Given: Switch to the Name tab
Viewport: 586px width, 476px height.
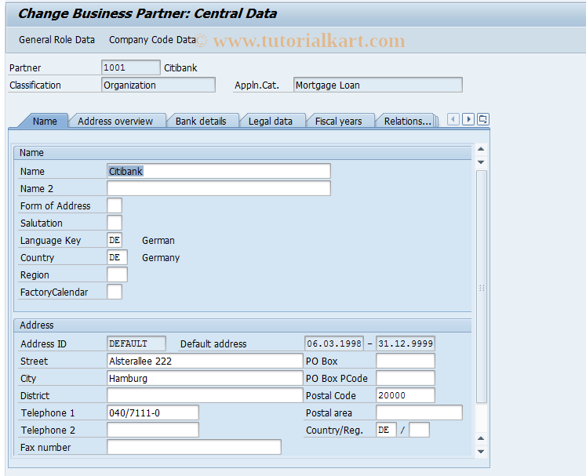Looking at the screenshot, I should pyautogui.click(x=45, y=121).
